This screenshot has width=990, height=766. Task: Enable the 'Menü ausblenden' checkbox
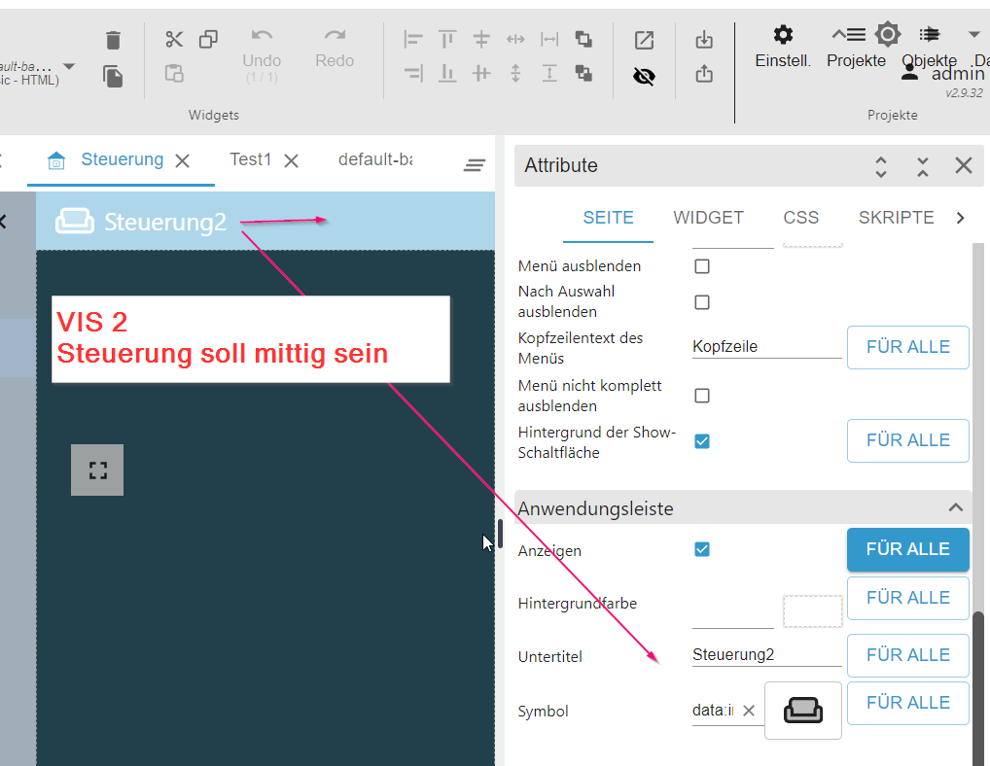[702, 266]
